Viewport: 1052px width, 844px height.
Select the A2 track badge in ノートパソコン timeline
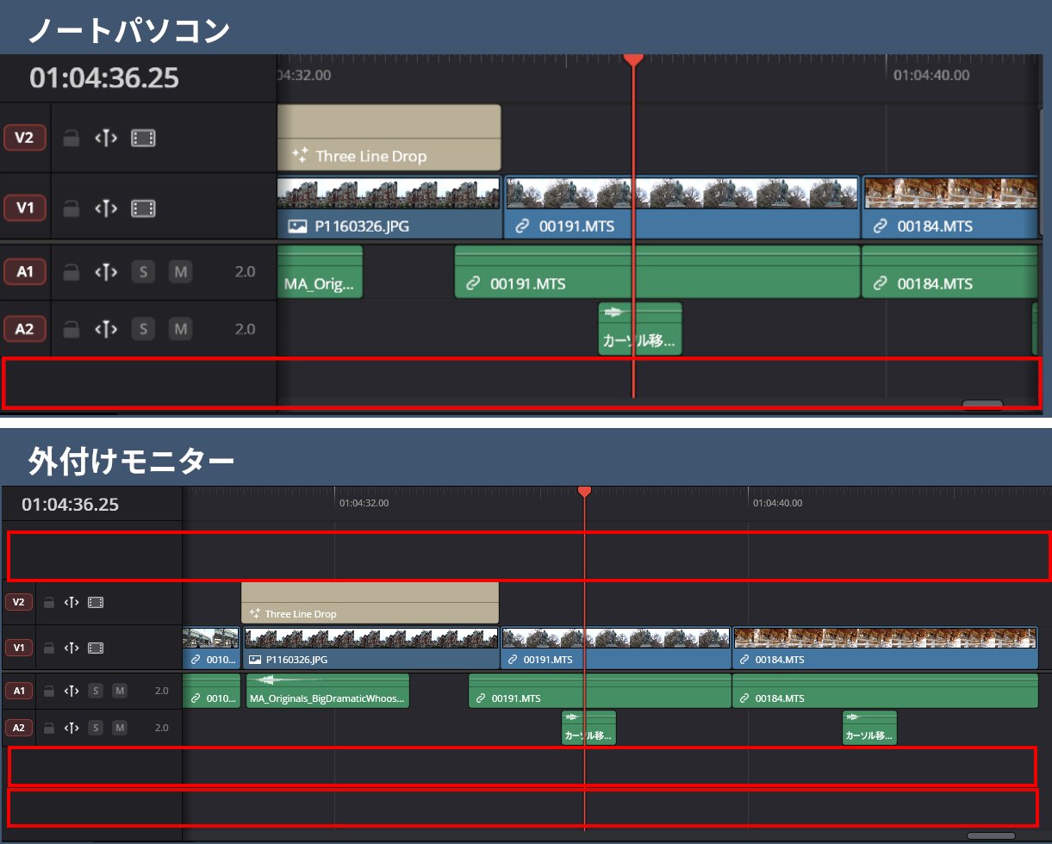point(25,328)
